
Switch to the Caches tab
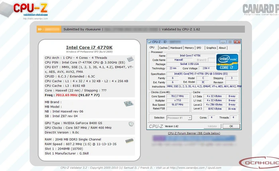coord(163,48)
